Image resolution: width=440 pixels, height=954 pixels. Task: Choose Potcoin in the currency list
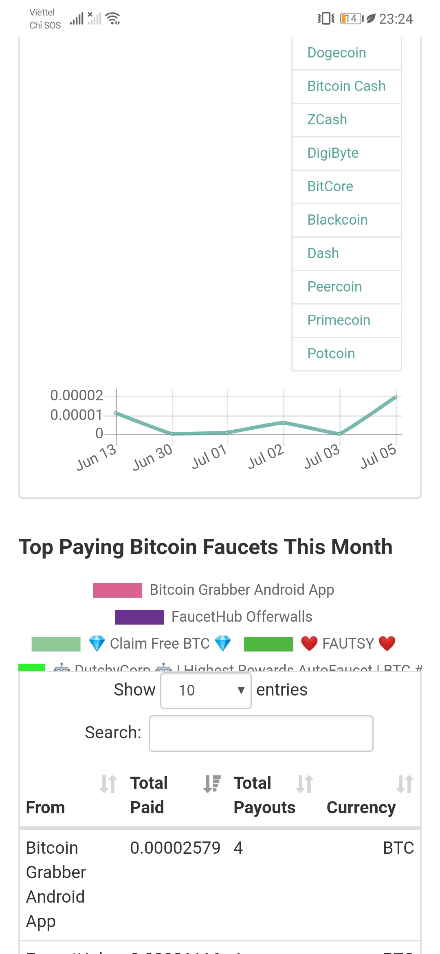[x=331, y=354]
